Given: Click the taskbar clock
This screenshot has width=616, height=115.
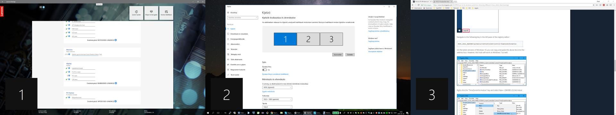Looking at the screenshot, I should point(401,113).
